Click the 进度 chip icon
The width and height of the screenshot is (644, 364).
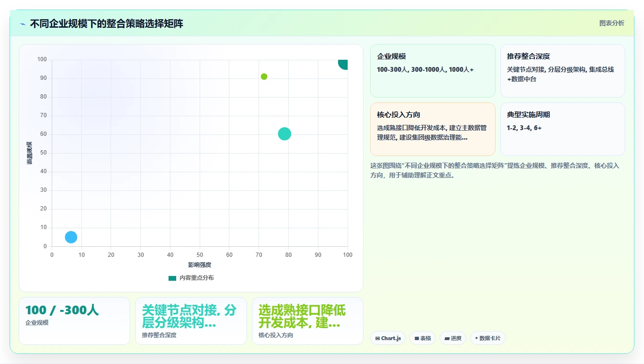[447, 338]
